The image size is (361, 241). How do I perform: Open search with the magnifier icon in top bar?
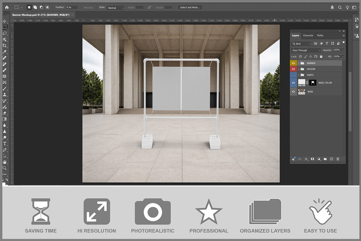click(x=340, y=7)
